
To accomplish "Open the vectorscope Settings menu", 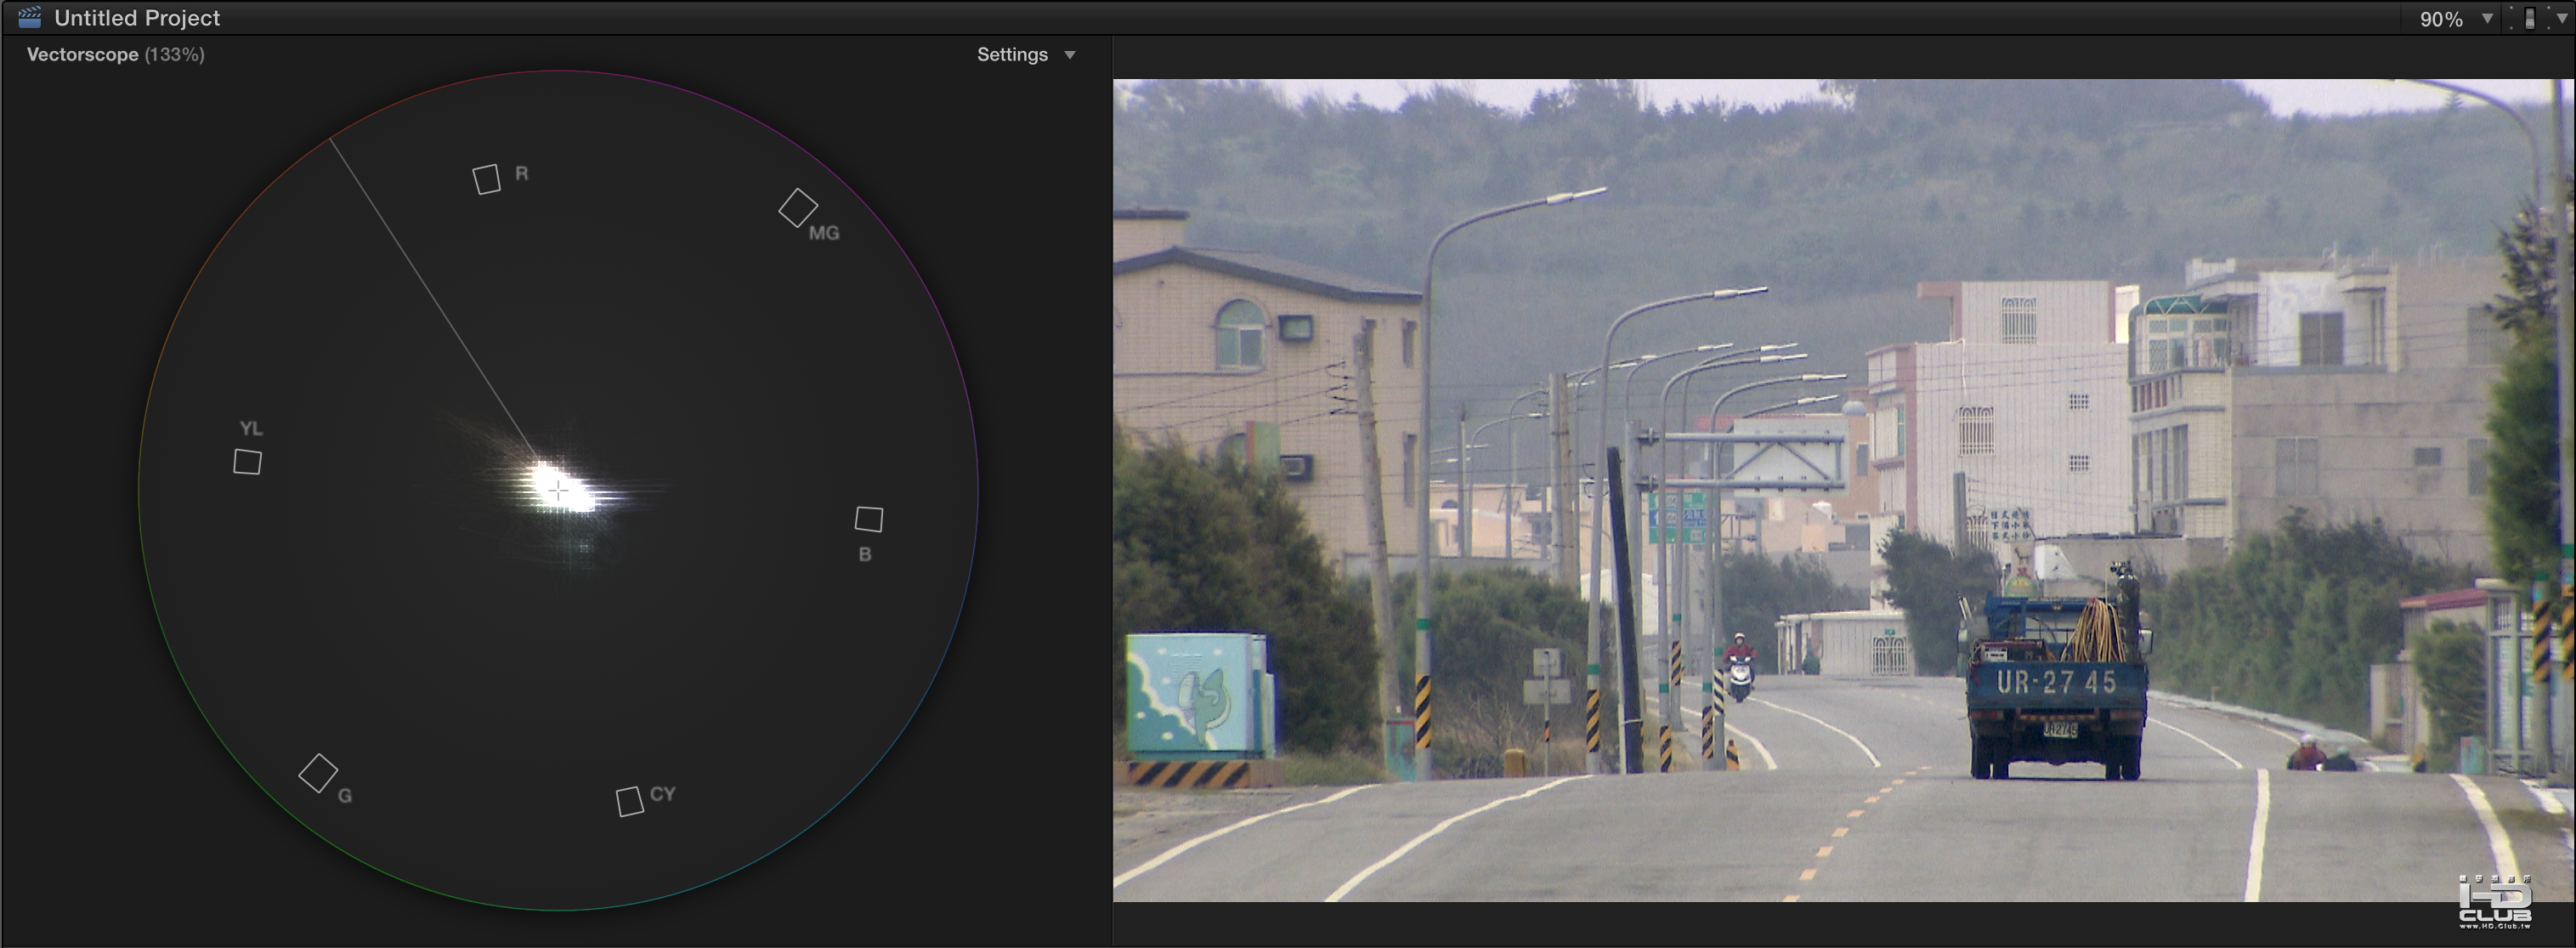I will [x=1012, y=55].
